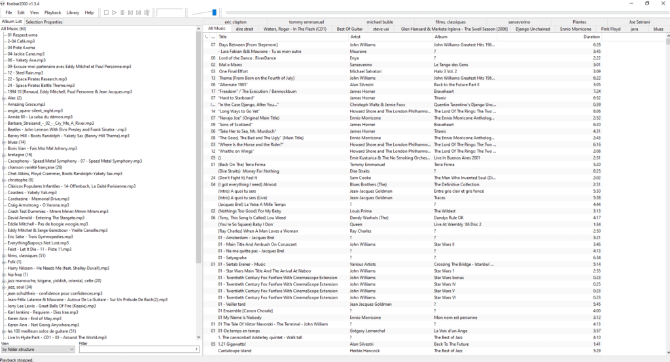Click the Next track button

[x=139, y=13]
